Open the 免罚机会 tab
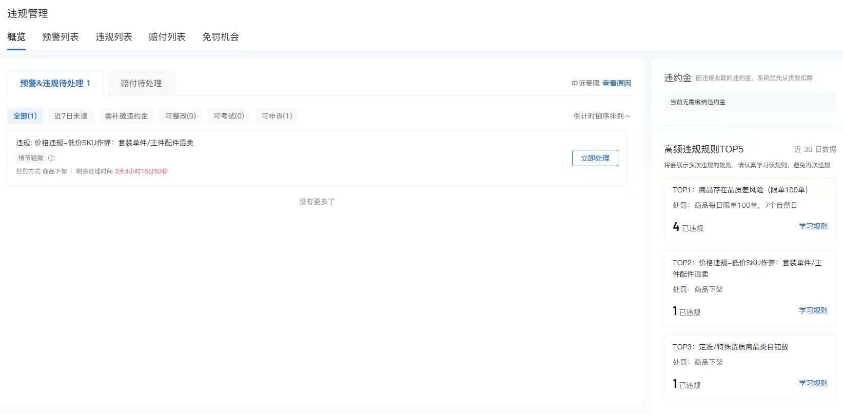 pyautogui.click(x=221, y=37)
